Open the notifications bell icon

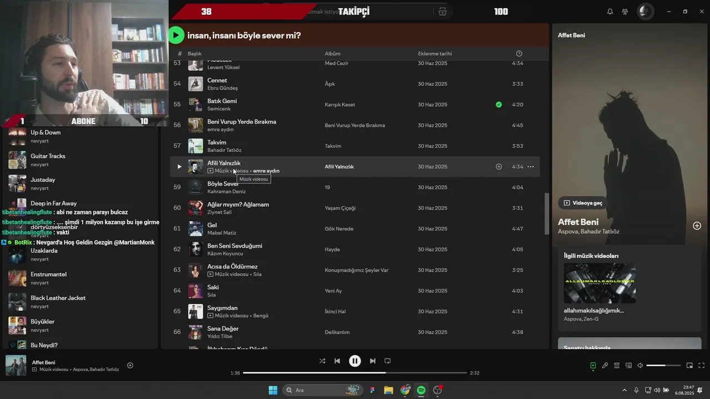click(x=610, y=12)
